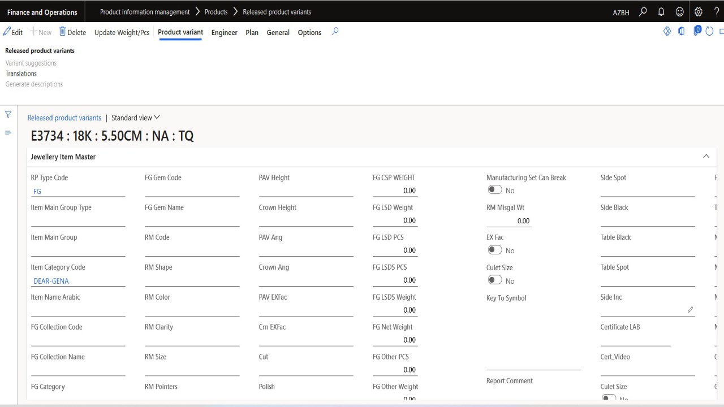The width and height of the screenshot is (724, 407).
Task: Click Generate descriptions
Action: coord(34,84)
